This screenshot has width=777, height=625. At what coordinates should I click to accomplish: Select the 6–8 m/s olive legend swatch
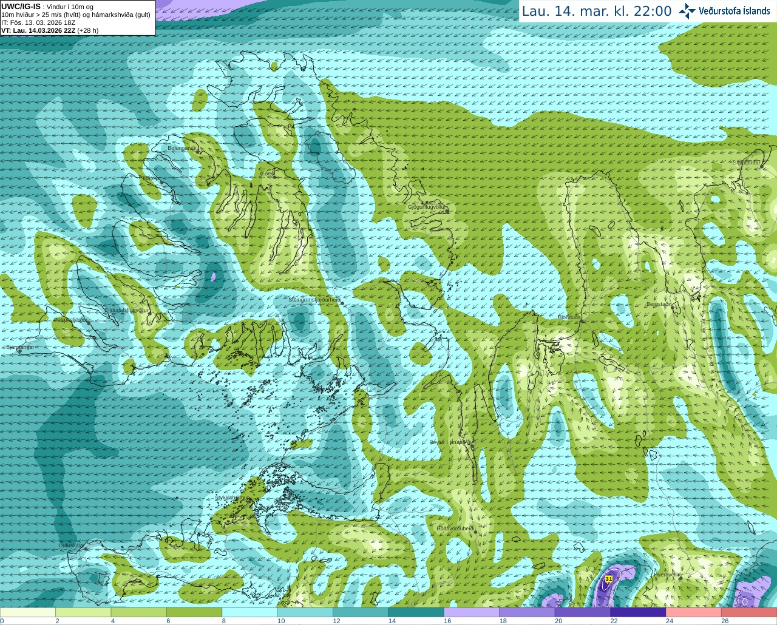194,612
